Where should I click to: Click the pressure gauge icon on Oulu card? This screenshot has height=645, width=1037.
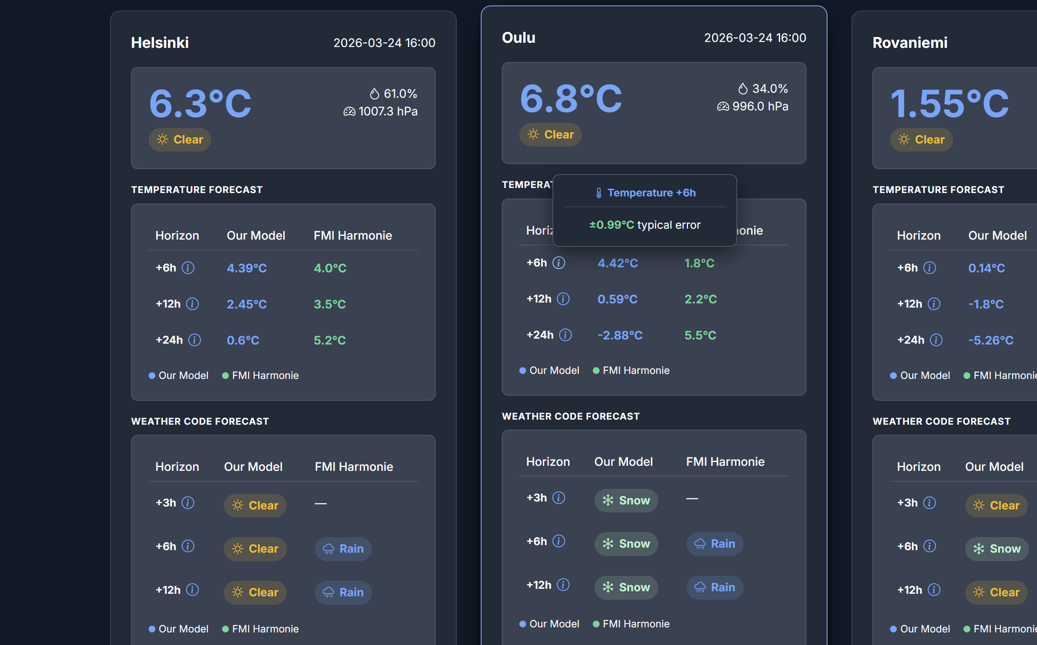[x=723, y=106]
